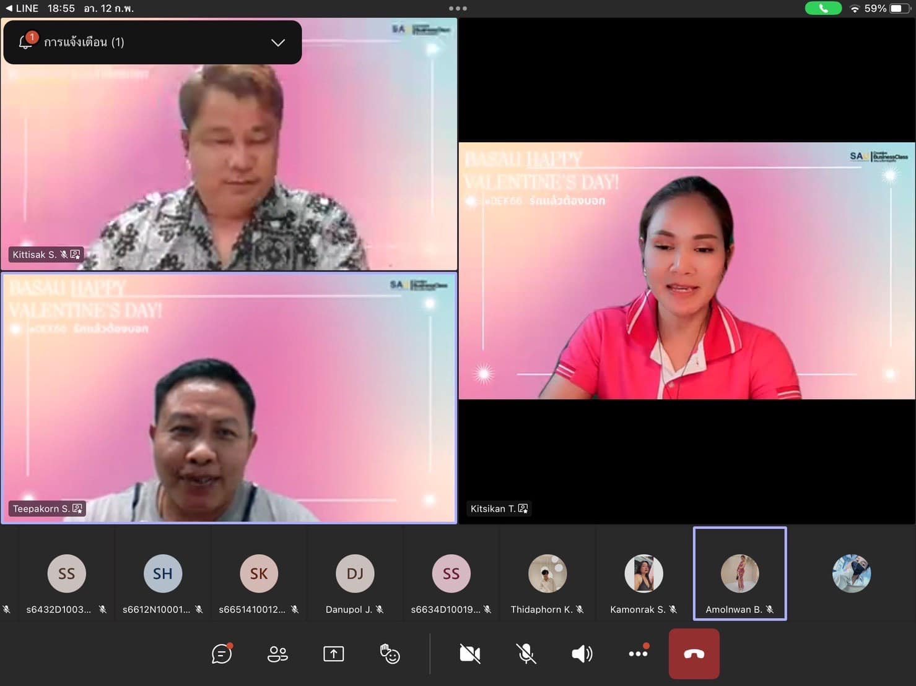916x686 pixels.
Task: Tap the battery indicator in status bar
Action: click(x=900, y=8)
